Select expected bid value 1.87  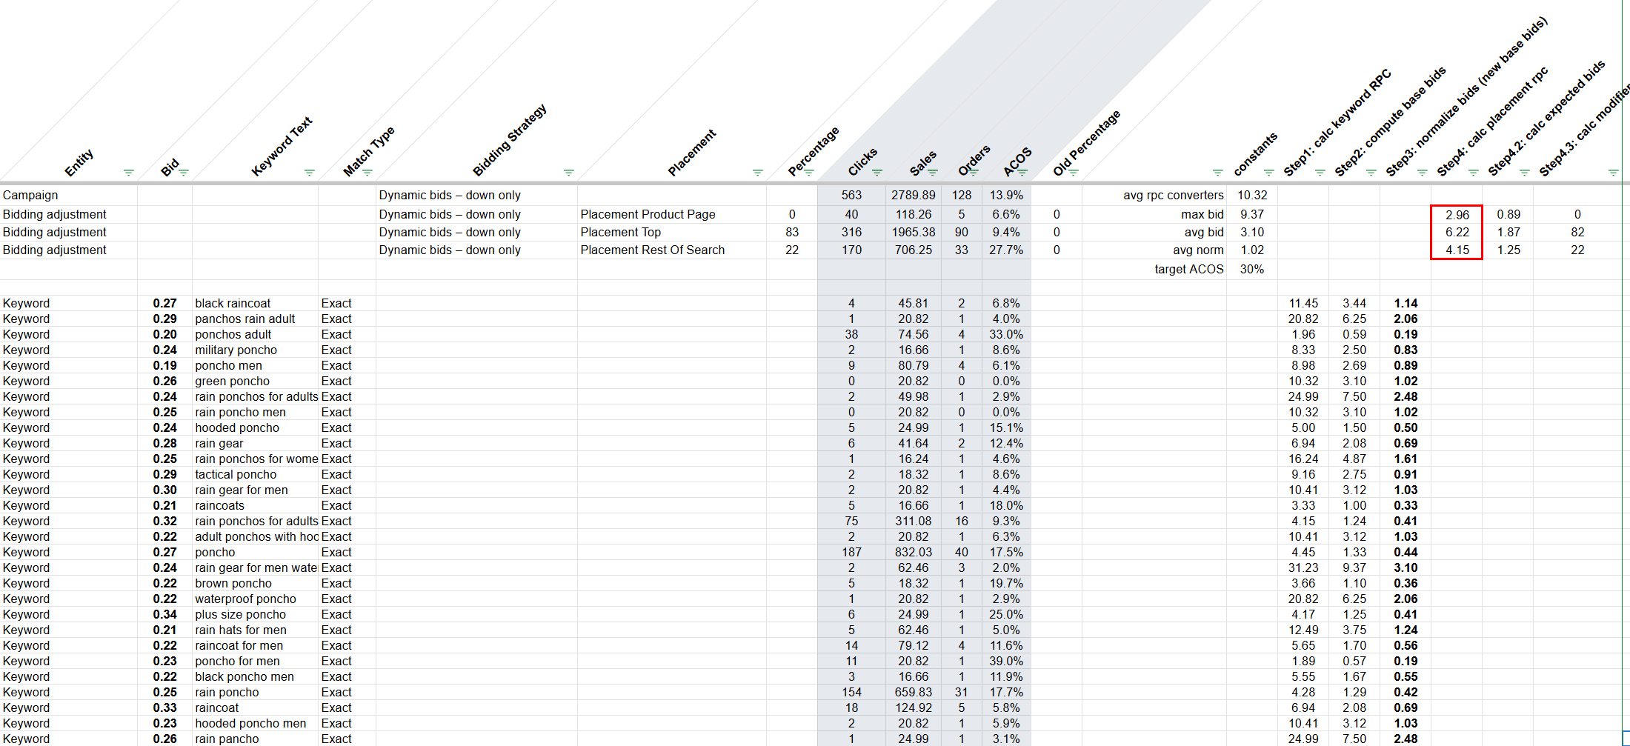tap(1508, 232)
